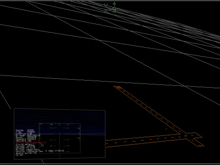Click the 'double buffering' line
The height and width of the screenshot is (165, 220).
click(26, 153)
